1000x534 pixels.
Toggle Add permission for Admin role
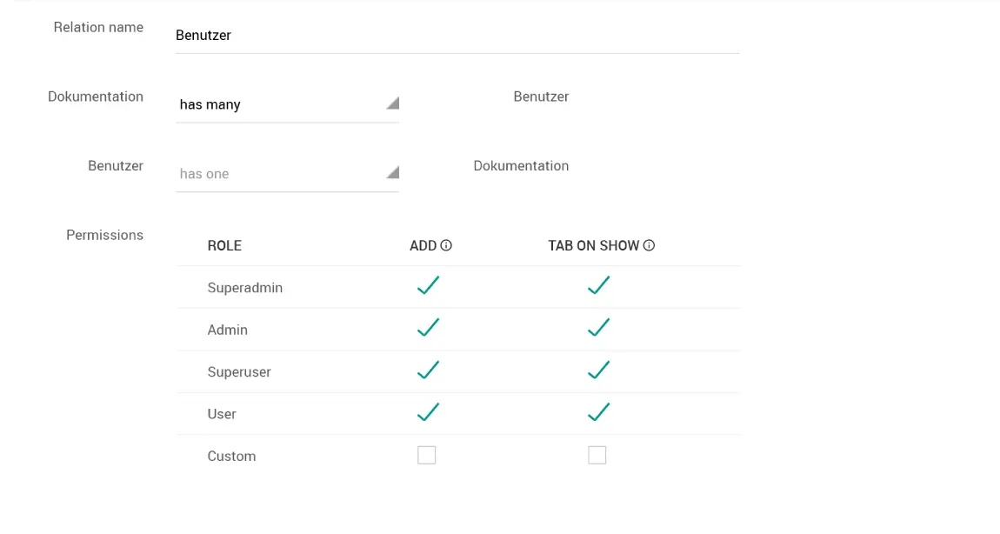tap(427, 329)
